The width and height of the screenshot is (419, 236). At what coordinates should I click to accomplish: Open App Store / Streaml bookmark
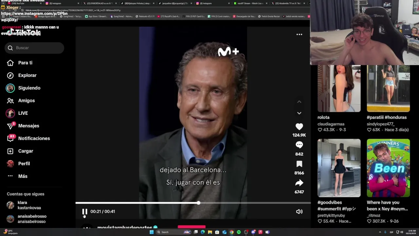[96, 16]
